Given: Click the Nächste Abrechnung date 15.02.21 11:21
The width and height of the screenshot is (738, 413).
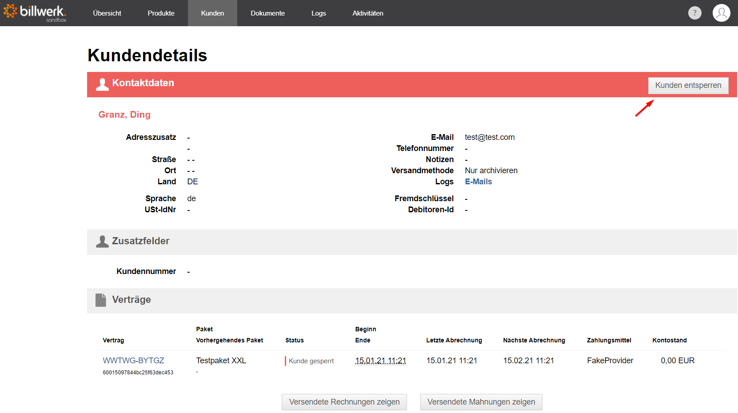Looking at the screenshot, I should tap(529, 361).
